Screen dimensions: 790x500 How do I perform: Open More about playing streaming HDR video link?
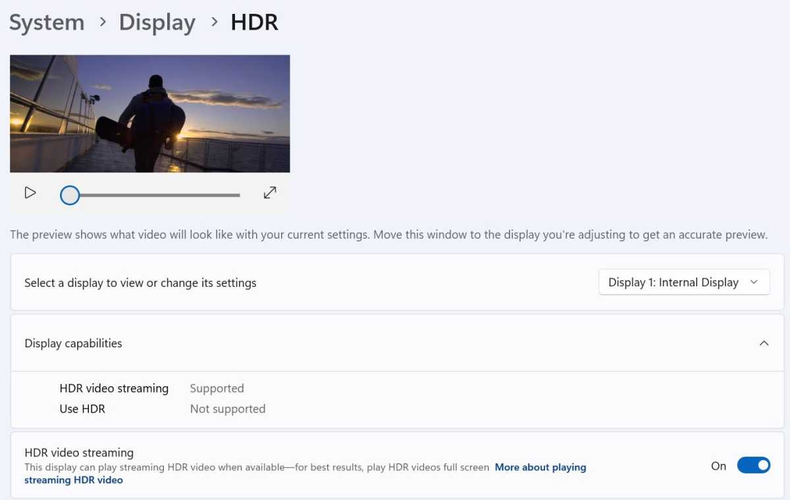[x=305, y=474]
